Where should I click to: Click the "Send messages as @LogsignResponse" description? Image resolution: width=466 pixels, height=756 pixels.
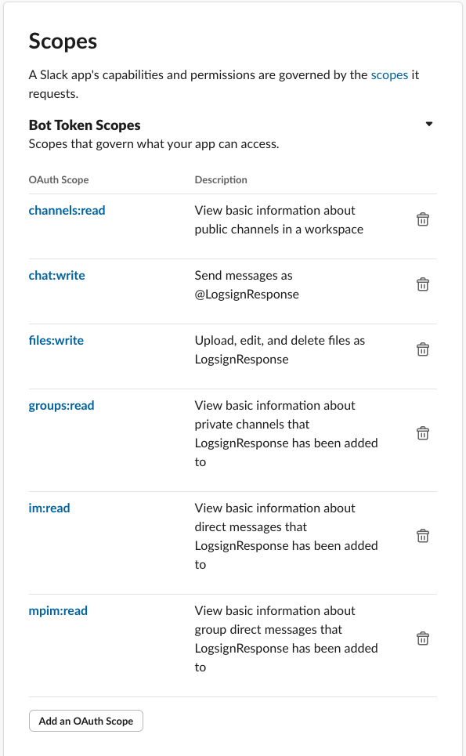point(247,285)
